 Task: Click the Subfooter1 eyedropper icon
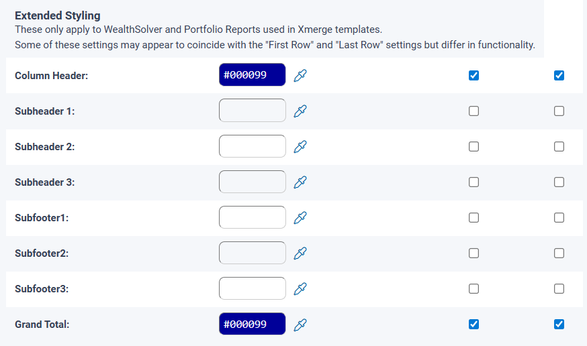300,217
